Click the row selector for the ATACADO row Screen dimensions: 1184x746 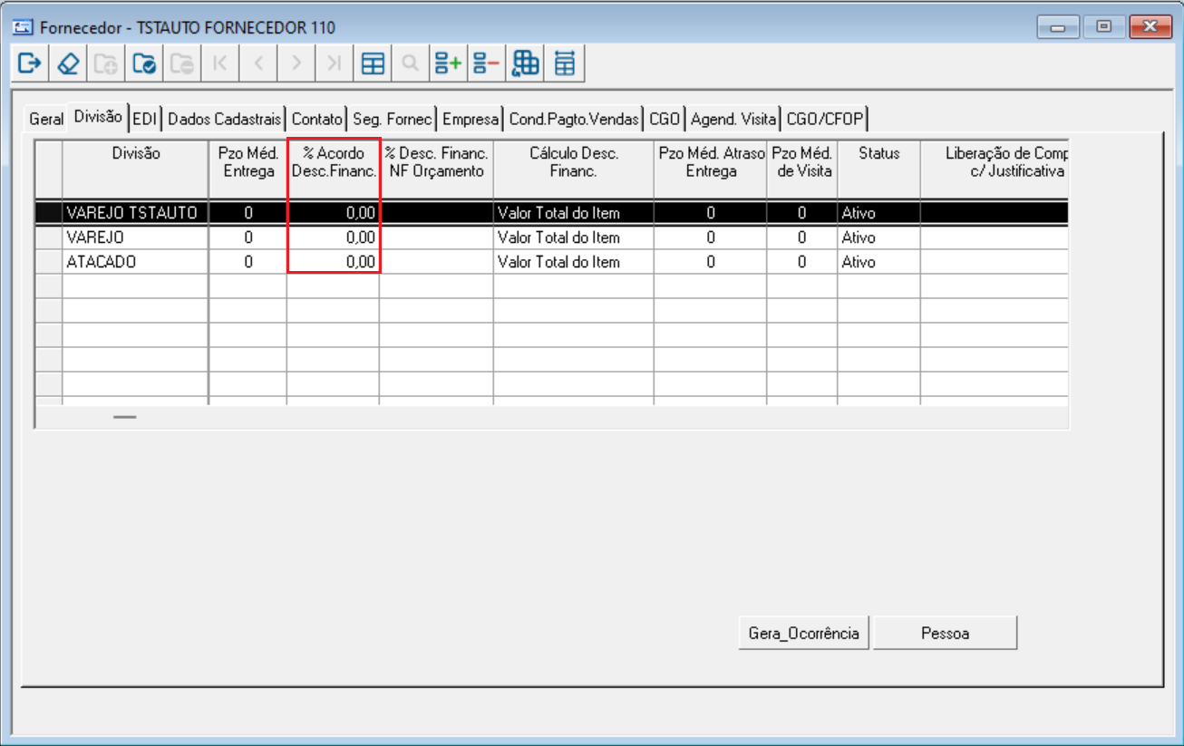(x=49, y=262)
